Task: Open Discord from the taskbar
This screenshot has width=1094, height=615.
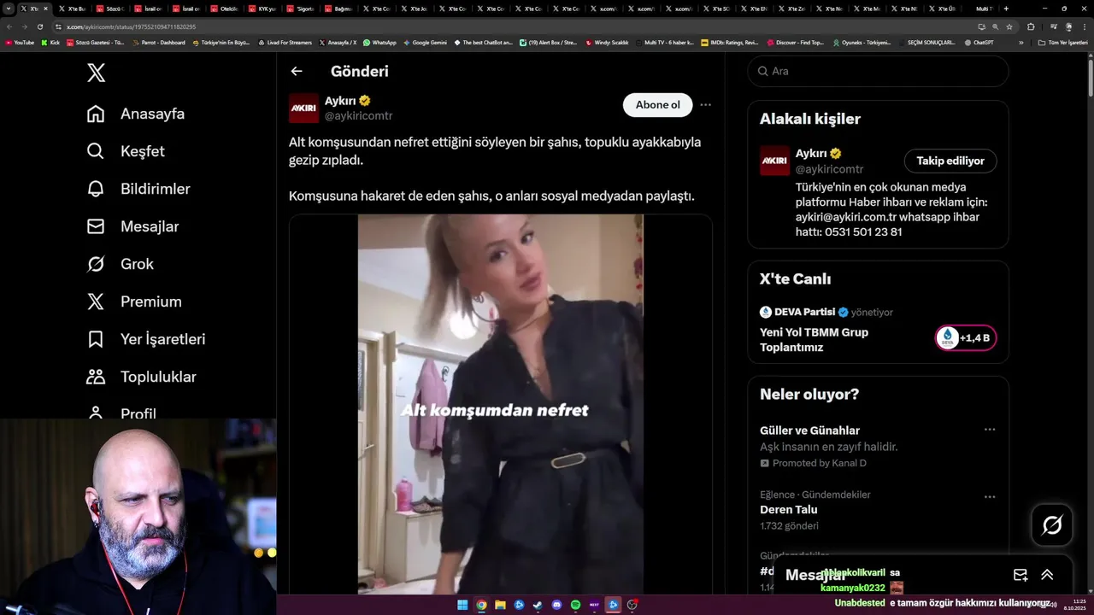Action: click(x=556, y=605)
